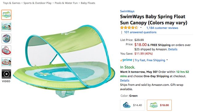Go to Sports & Outdoor Play breadcrumb
Viewport: 197px width, 112px height.
coord(38,3)
